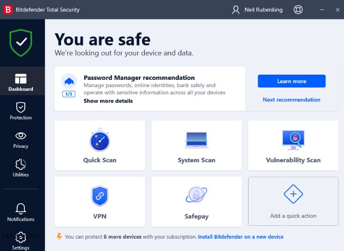Go to Next recommendation
This screenshot has height=251, width=344.
pos(292,100)
